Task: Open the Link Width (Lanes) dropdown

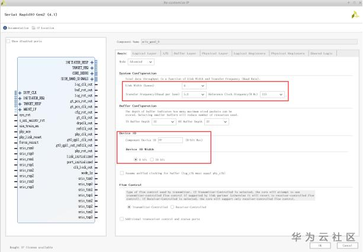Action: tap(194, 86)
